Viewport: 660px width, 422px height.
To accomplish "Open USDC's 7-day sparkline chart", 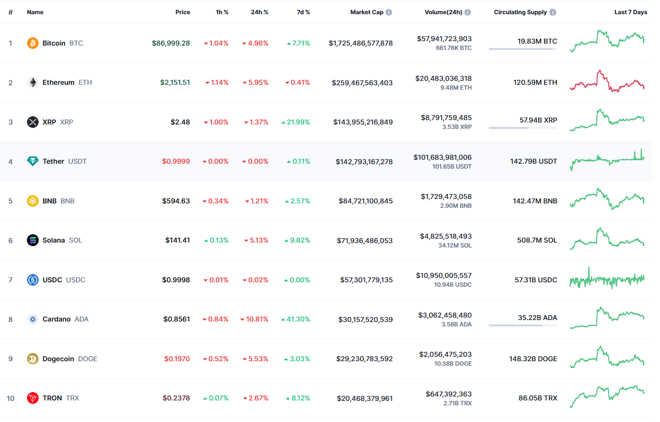I will click(x=607, y=278).
